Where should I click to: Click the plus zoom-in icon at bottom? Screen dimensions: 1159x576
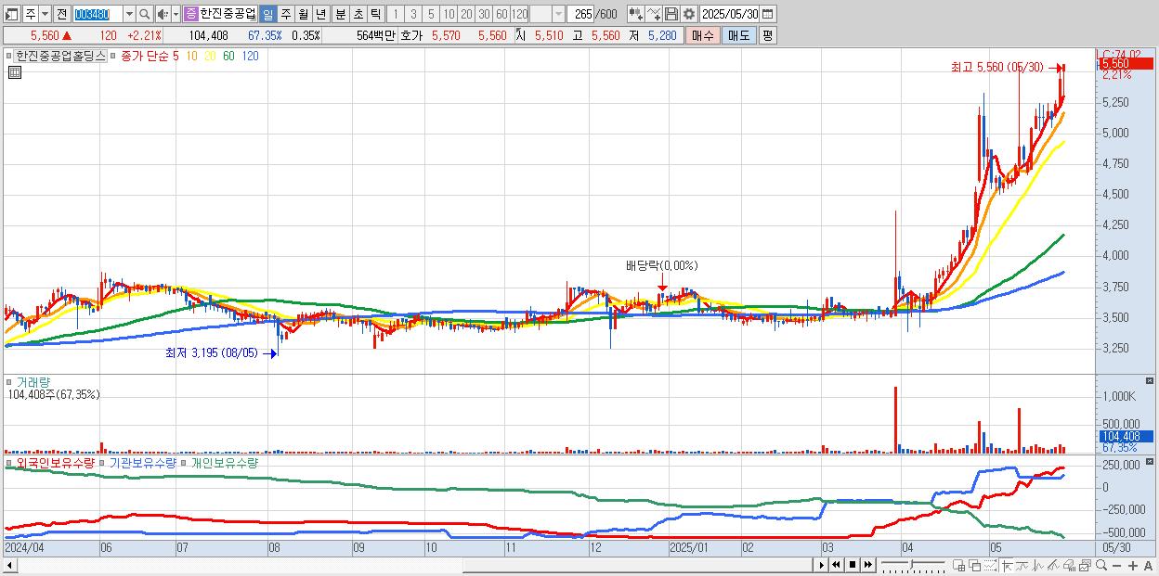click(x=1133, y=566)
